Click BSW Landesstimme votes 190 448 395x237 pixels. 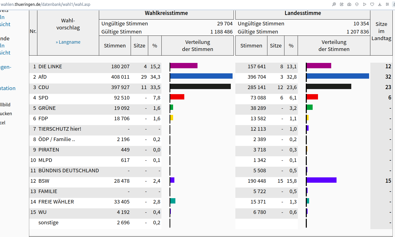(257, 181)
